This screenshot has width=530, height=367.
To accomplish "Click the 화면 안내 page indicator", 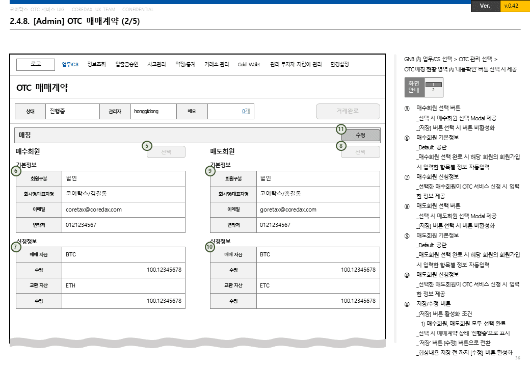I will (424, 87).
